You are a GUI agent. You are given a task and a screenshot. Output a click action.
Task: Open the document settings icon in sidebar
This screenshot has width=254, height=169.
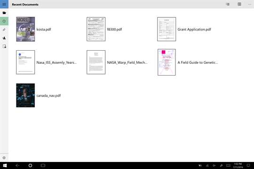(4, 46)
